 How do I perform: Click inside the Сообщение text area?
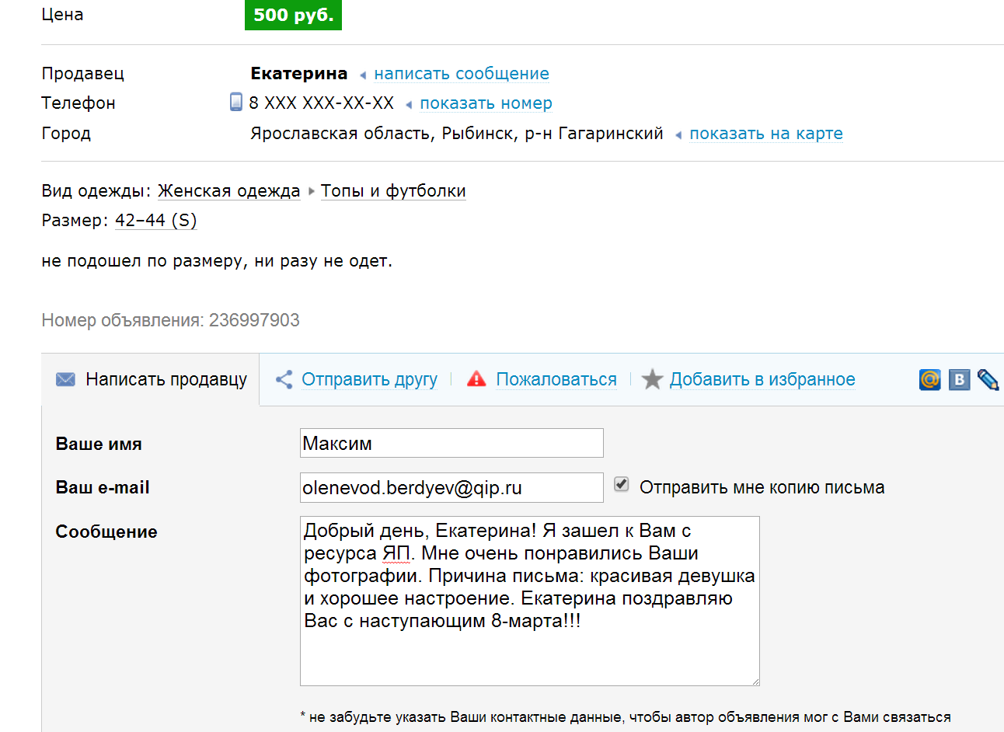click(530, 601)
